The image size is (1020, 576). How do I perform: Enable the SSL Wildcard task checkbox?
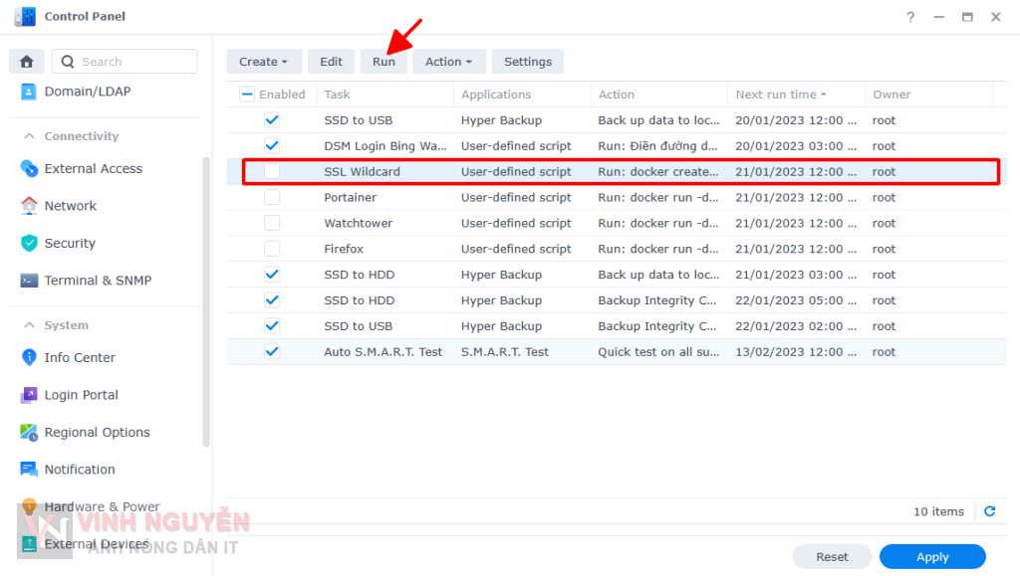pos(272,172)
